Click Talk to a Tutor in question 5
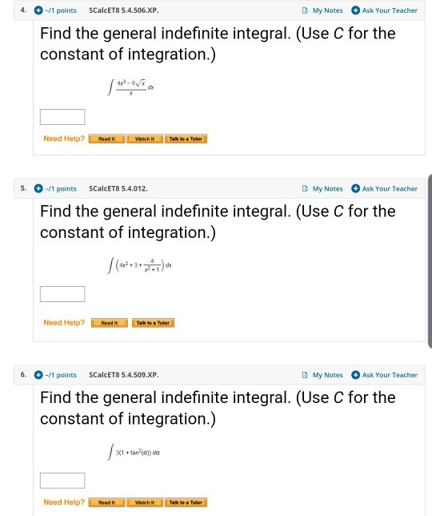 click(153, 323)
